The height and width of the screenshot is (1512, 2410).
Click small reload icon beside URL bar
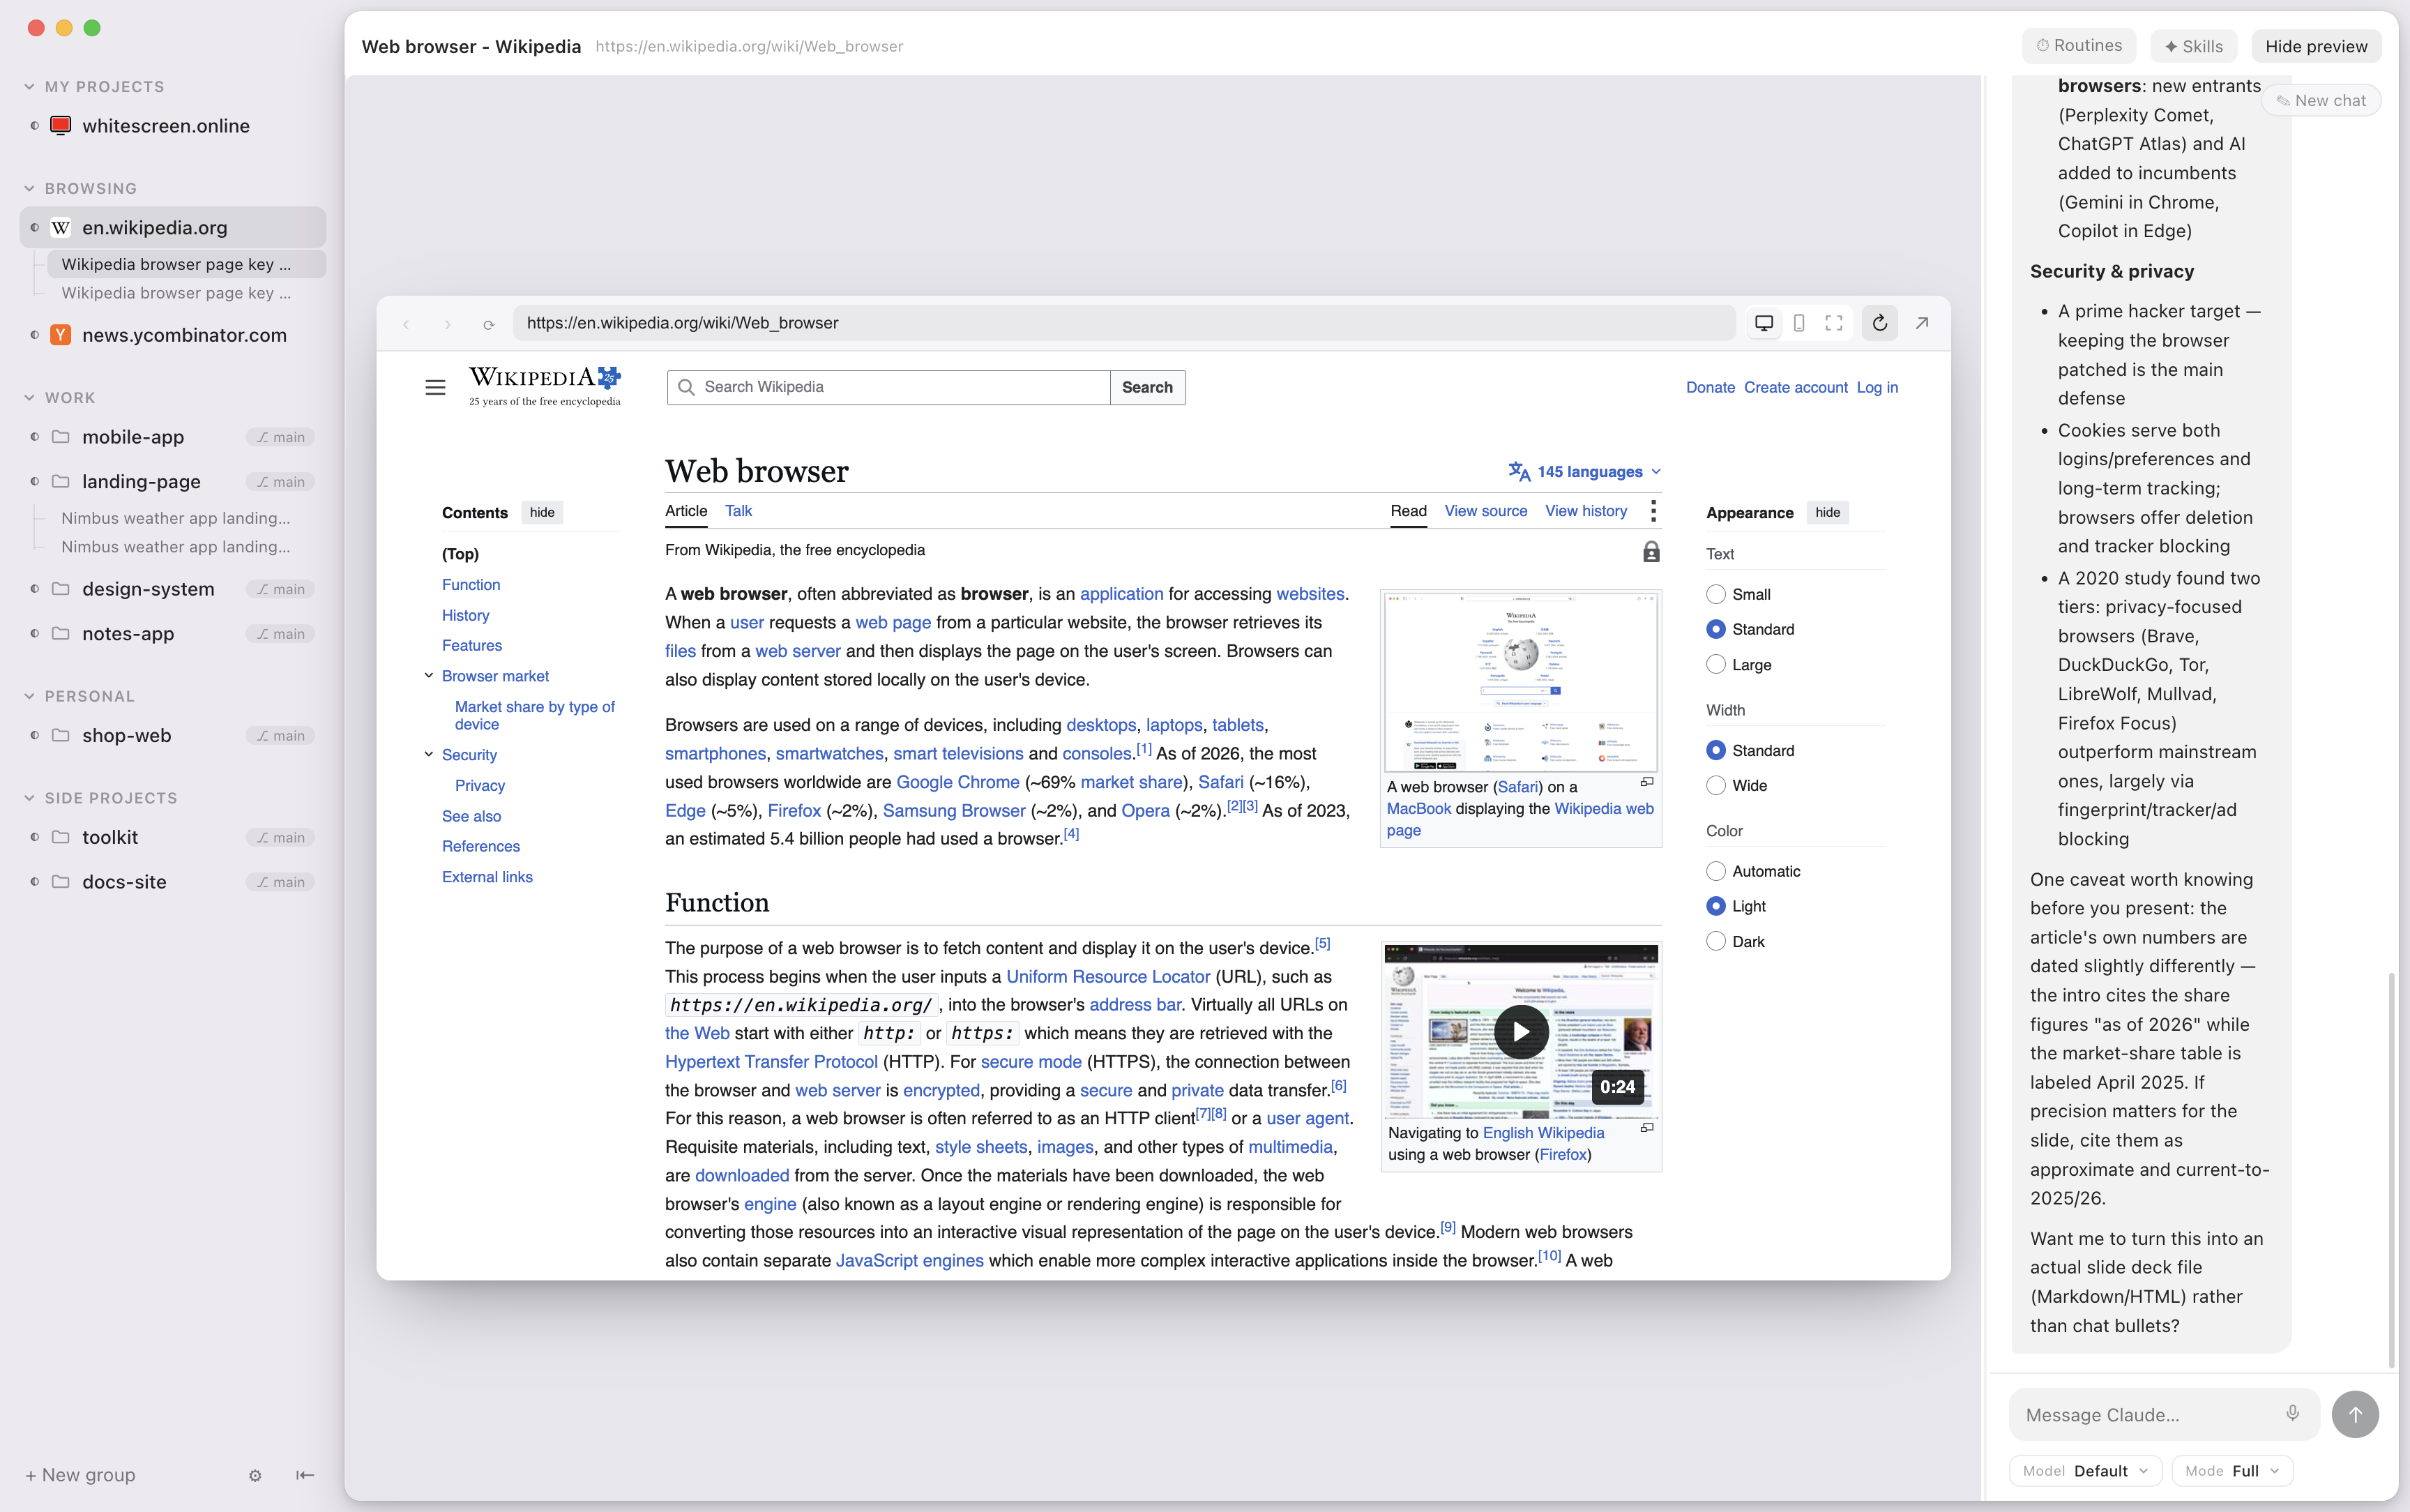489,324
